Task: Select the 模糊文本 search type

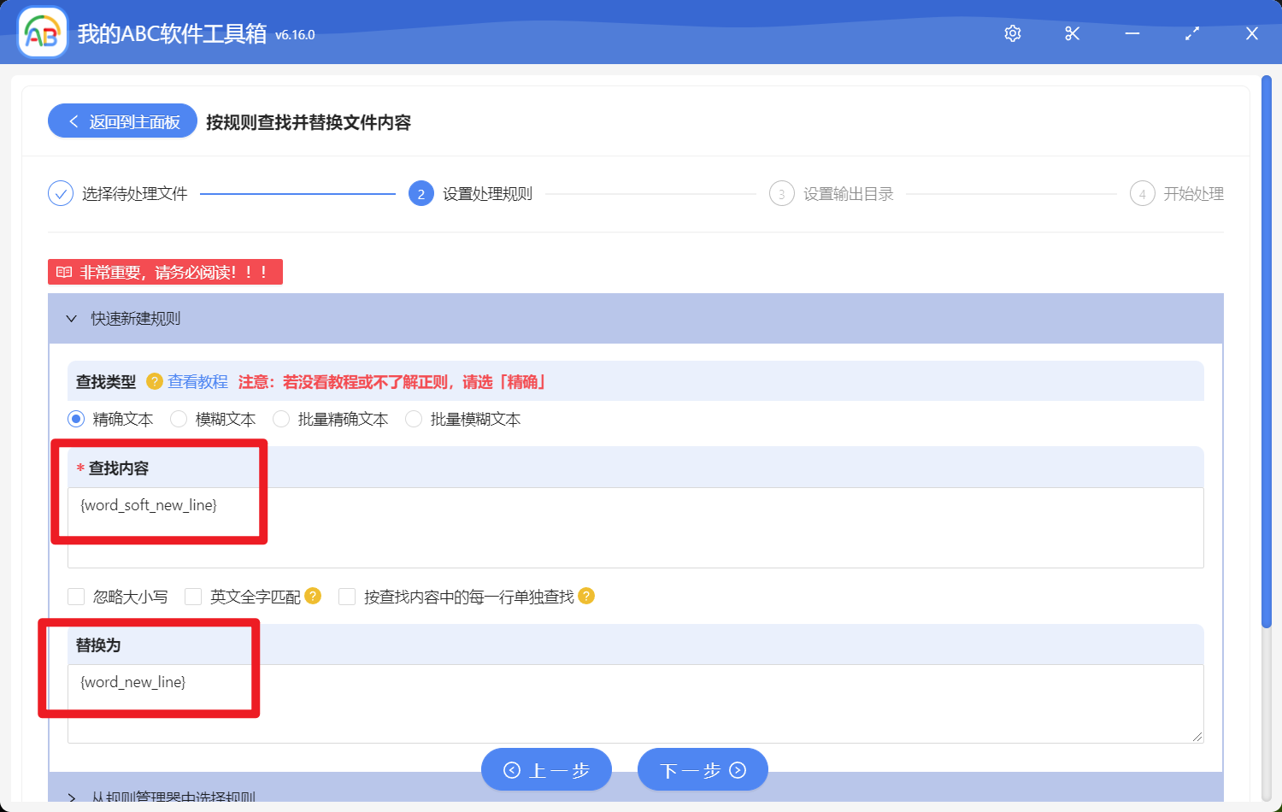Action: [178, 419]
